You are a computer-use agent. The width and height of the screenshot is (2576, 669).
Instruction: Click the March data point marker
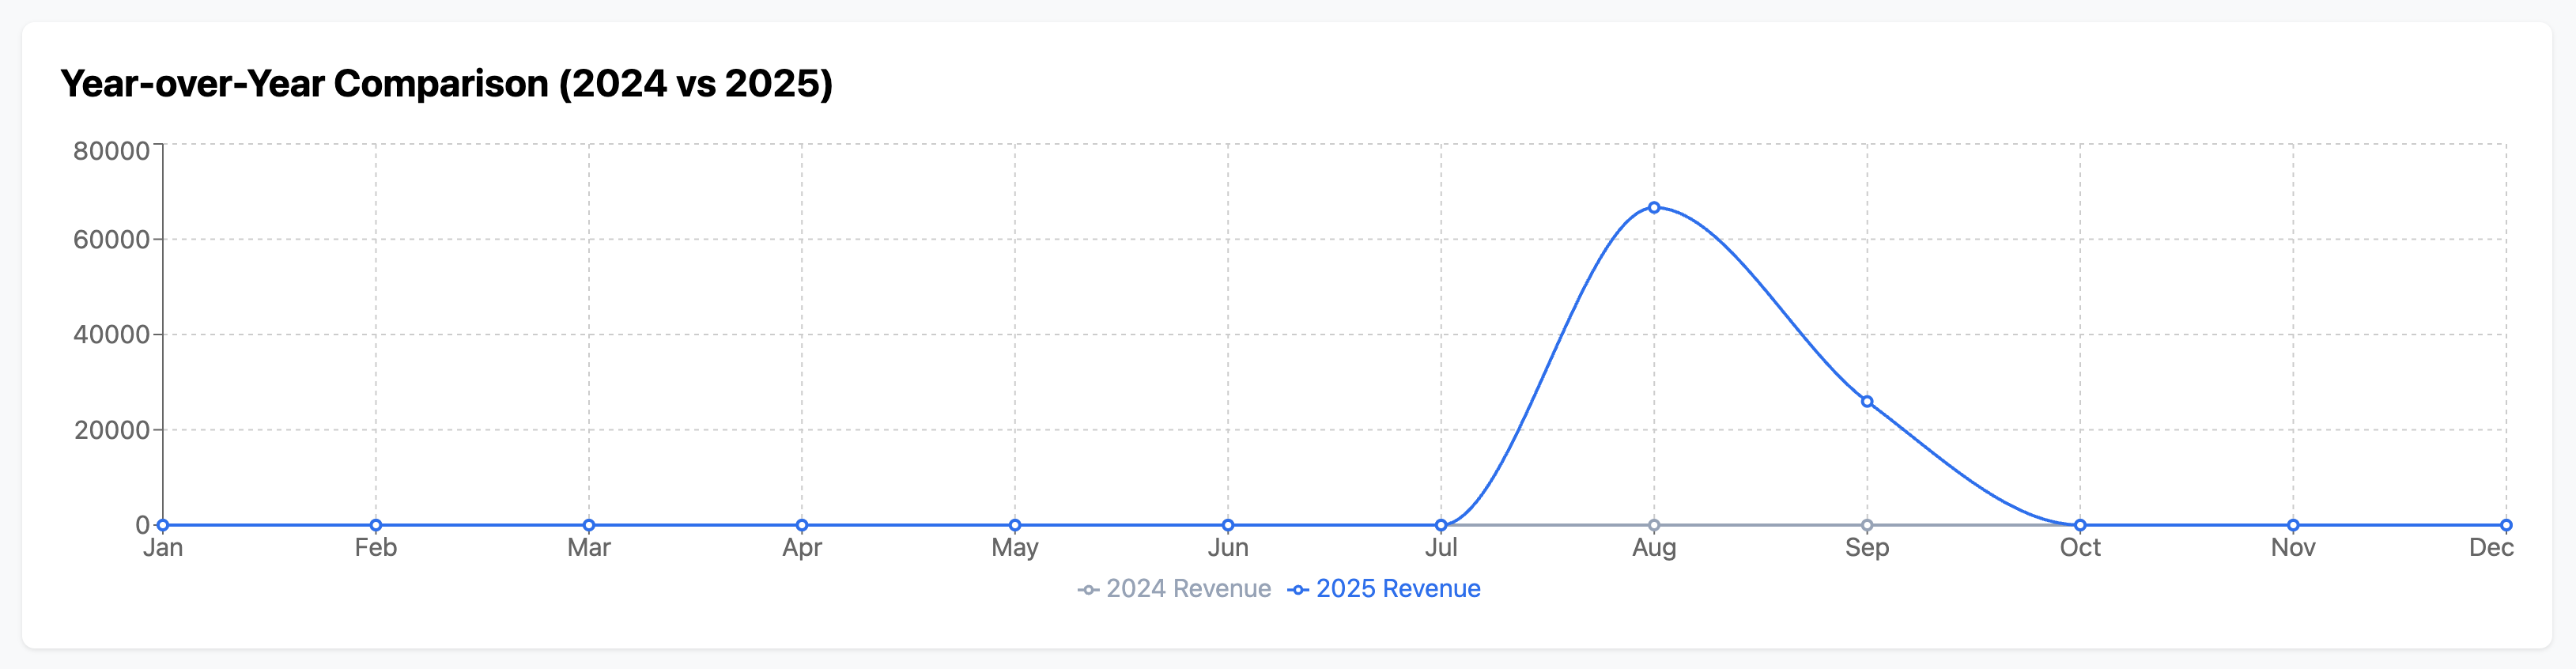(589, 525)
